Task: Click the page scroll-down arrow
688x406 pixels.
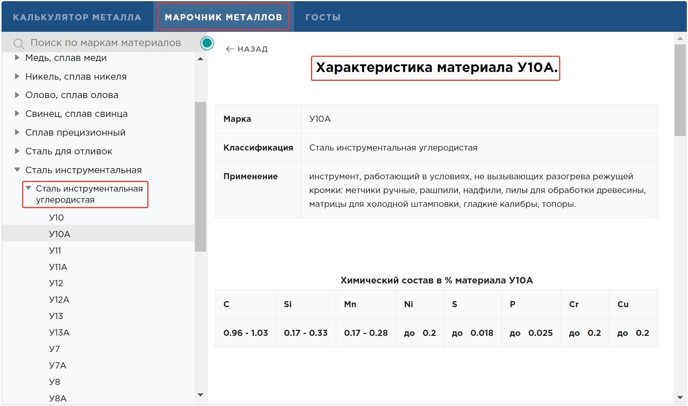Action: coord(680,398)
